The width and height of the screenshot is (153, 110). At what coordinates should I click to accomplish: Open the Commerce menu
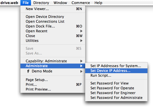[81, 3]
